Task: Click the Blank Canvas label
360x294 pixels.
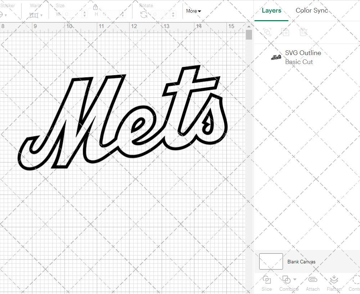Action: tap(301, 262)
